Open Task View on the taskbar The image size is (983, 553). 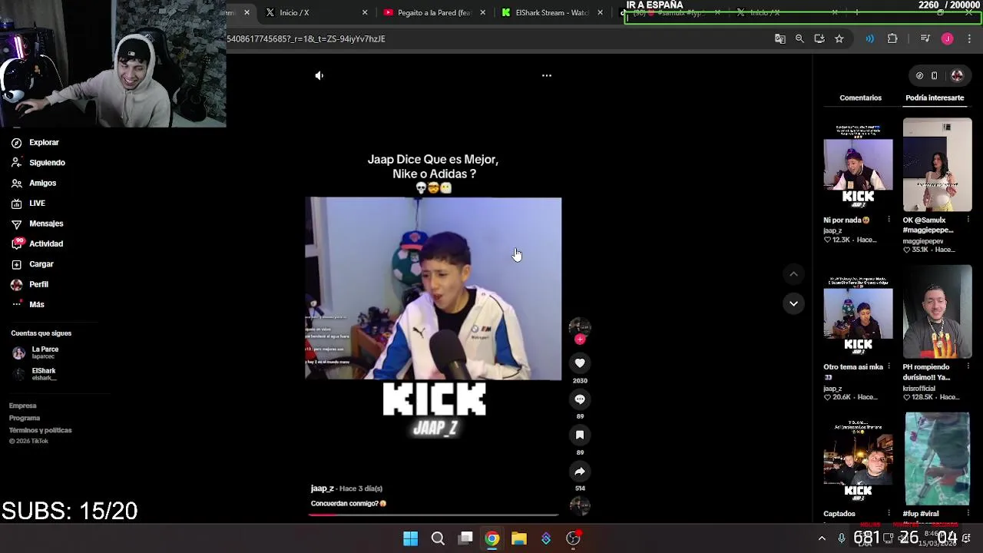click(x=465, y=538)
